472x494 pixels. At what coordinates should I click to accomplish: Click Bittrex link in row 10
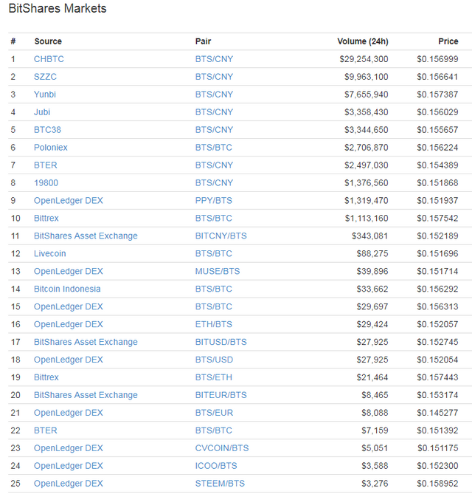point(46,218)
